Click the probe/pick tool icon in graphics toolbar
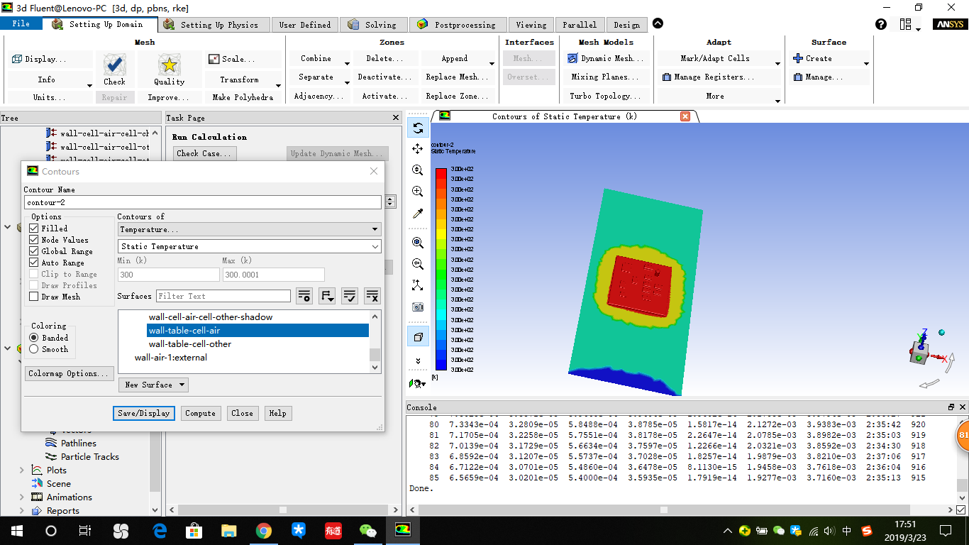The width and height of the screenshot is (969, 545). pos(417,212)
